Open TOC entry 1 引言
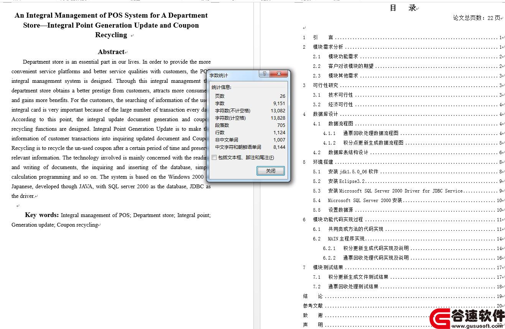Image resolution: width=505 pixels, height=329 pixels. click(402, 38)
